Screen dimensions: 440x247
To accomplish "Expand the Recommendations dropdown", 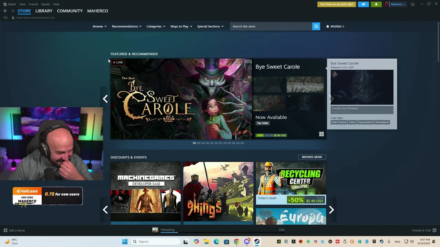I will click(x=126, y=26).
